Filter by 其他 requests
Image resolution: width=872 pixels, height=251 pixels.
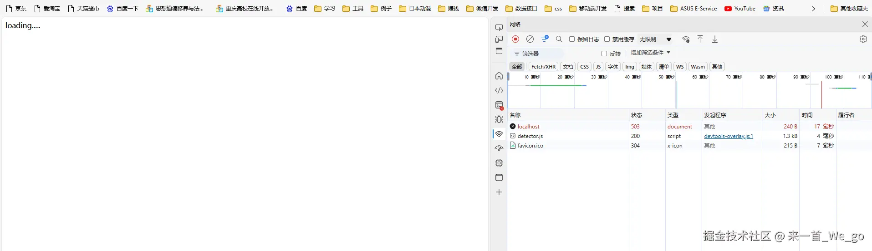pyautogui.click(x=717, y=67)
